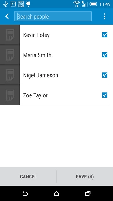Tap the SAVE (4) button
The width and height of the screenshot is (113, 201).
(x=85, y=177)
